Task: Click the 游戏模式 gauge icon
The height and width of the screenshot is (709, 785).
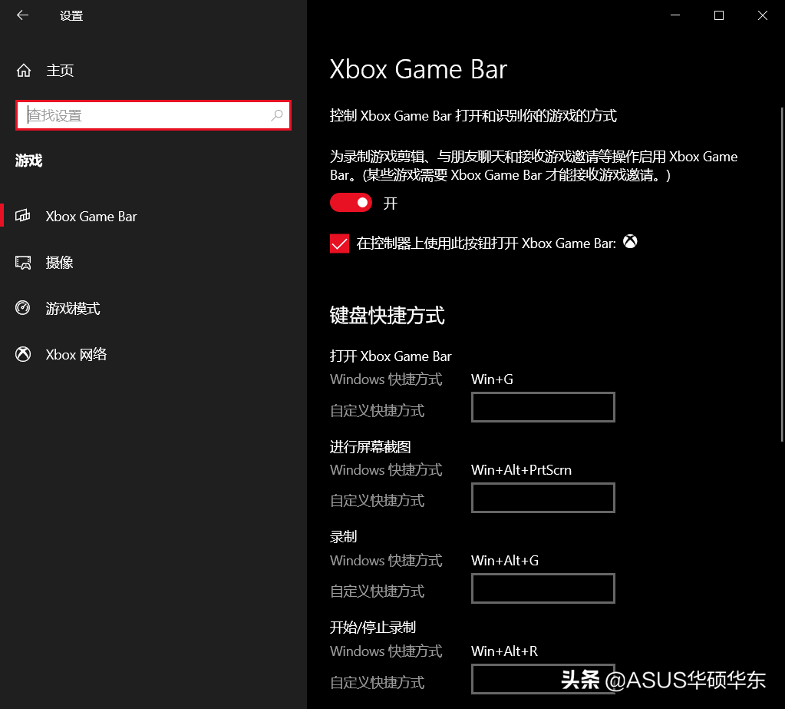Action: pyautogui.click(x=22, y=308)
